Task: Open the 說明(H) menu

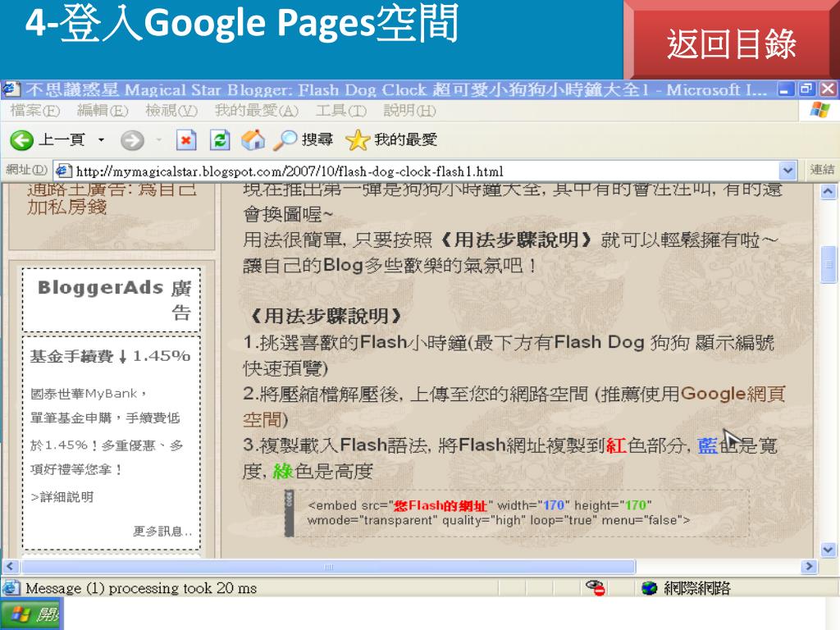Action: [409, 111]
